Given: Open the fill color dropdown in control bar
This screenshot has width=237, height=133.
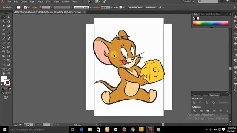Looking at the screenshot, I should coord(21,7).
